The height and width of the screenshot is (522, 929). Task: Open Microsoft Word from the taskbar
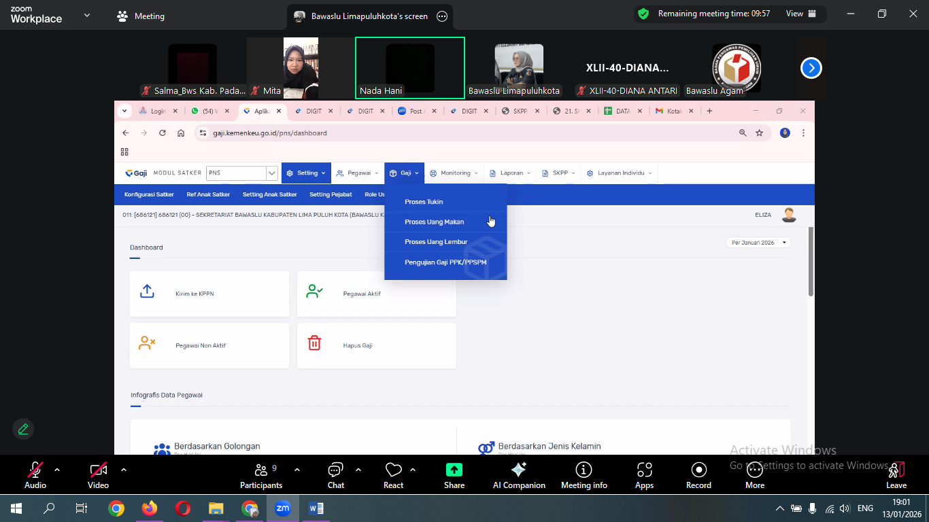[316, 508]
